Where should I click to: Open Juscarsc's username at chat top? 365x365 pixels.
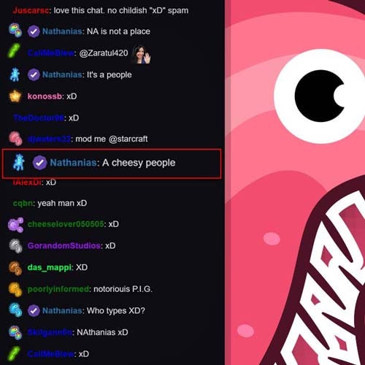point(31,10)
